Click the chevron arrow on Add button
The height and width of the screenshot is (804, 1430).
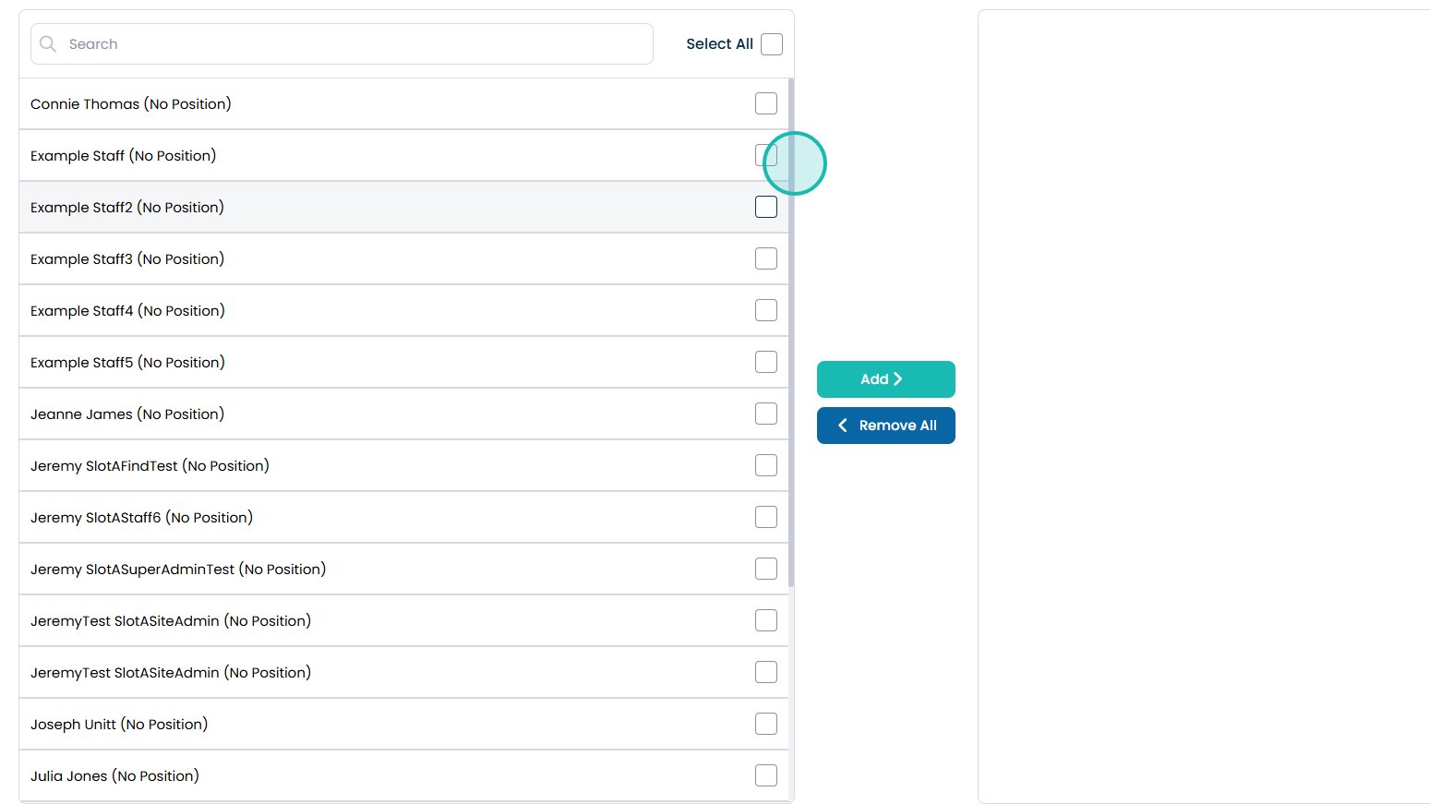[x=897, y=379]
